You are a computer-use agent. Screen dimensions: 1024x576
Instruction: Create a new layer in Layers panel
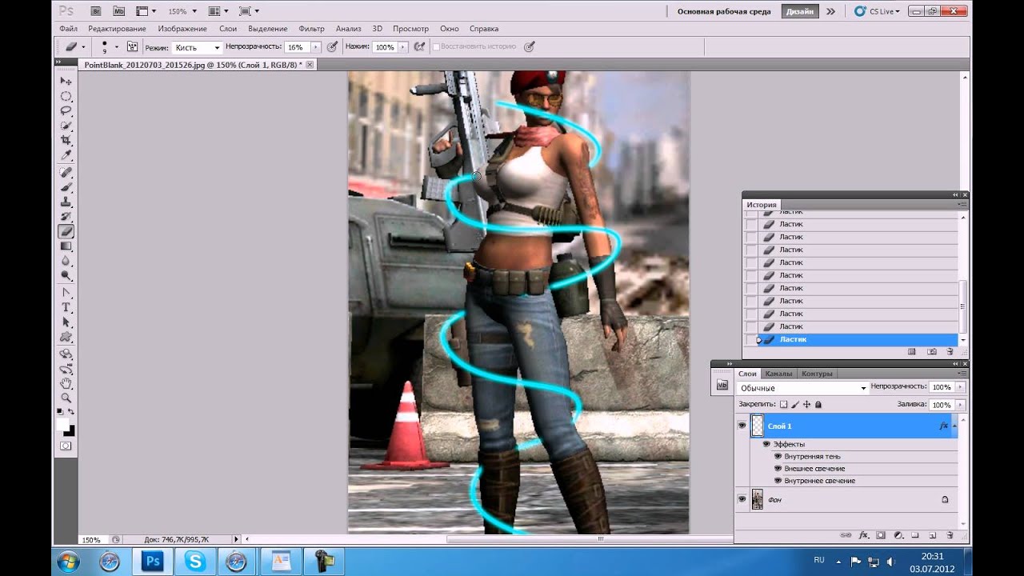point(932,534)
